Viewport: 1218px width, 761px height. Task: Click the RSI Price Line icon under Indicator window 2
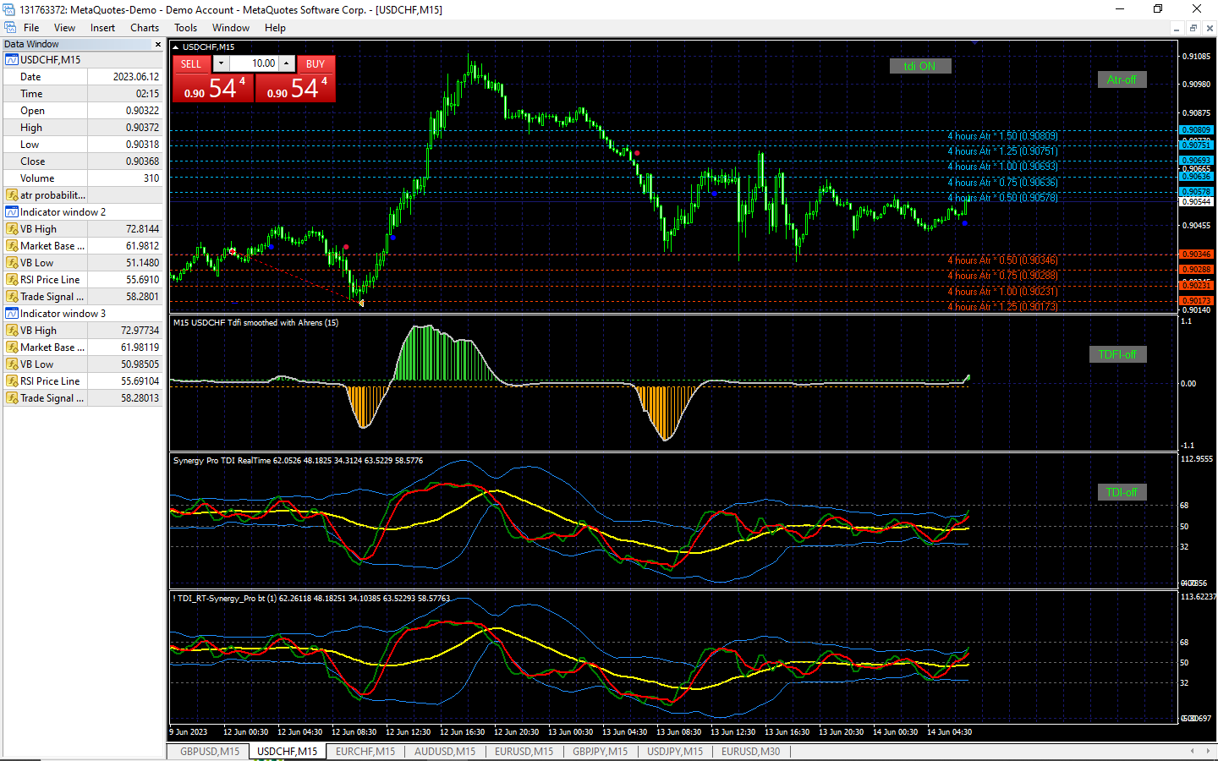tap(12, 280)
